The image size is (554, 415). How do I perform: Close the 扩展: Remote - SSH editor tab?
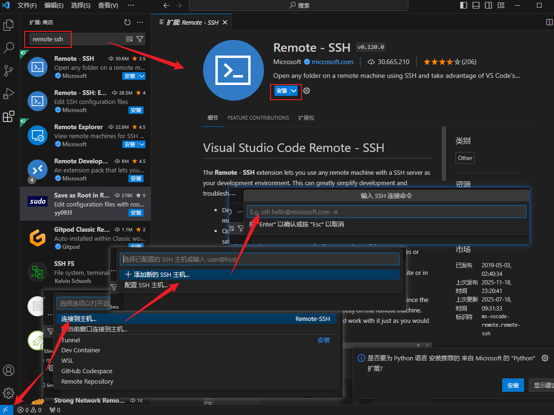coord(225,22)
